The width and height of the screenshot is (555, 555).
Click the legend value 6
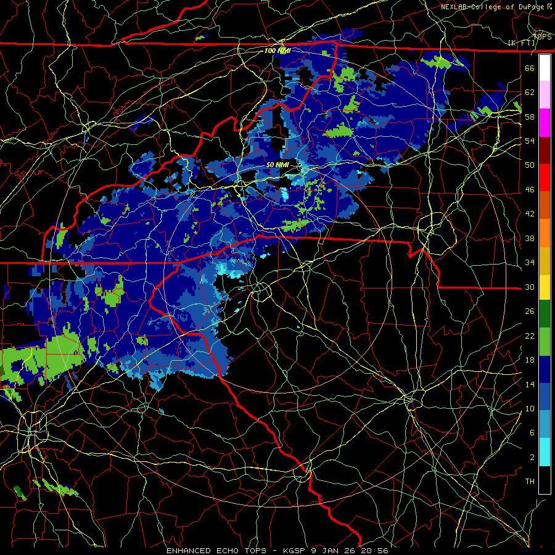click(x=532, y=433)
